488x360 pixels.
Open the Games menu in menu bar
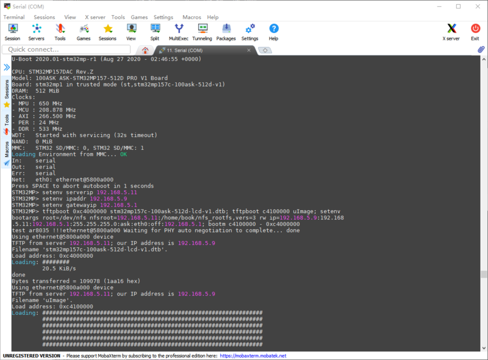pos(139,17)
